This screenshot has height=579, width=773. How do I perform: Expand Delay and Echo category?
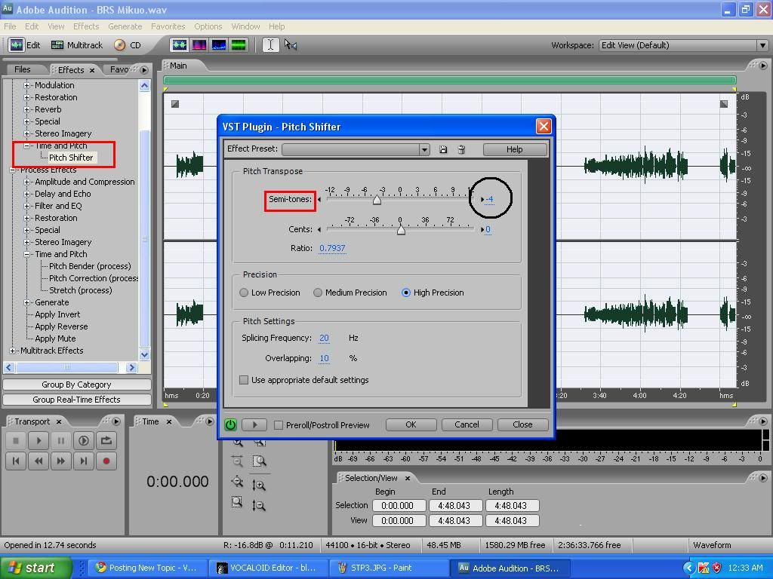[27, 194]
